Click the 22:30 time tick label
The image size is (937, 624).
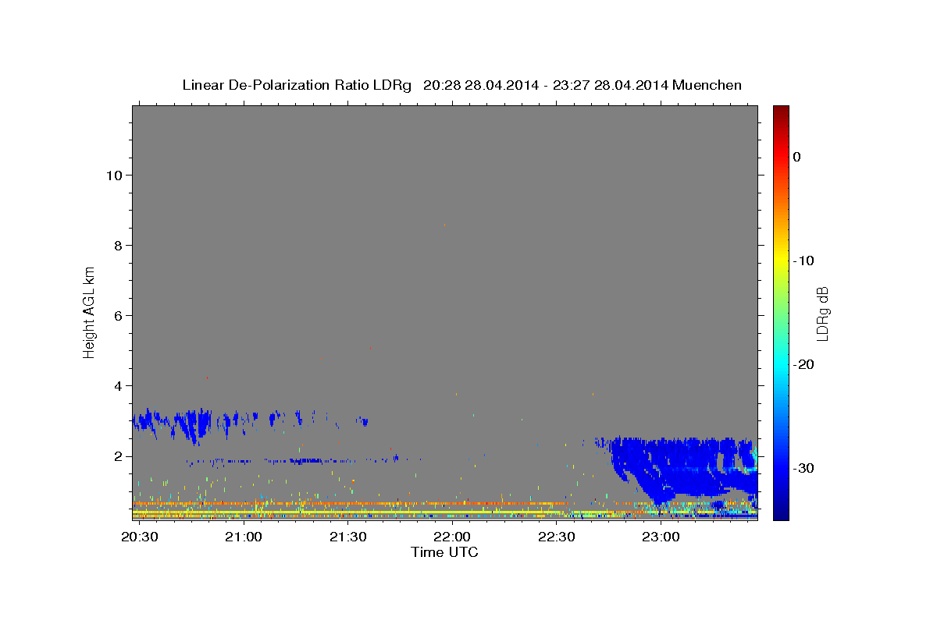coord(556,537)
